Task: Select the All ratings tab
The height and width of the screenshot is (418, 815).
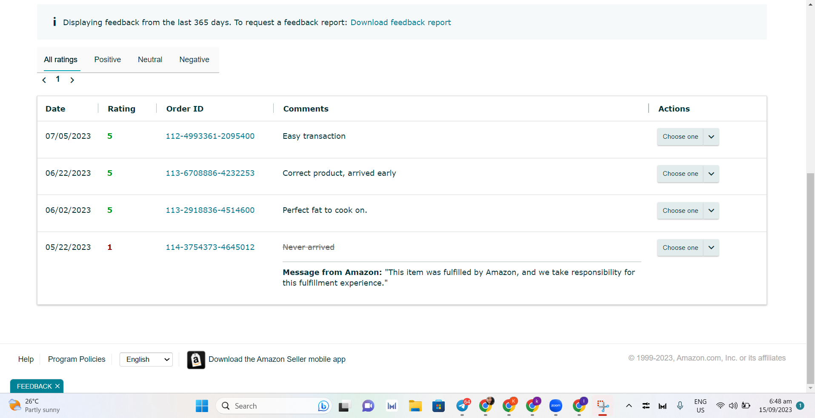Action: pos(61,60)
